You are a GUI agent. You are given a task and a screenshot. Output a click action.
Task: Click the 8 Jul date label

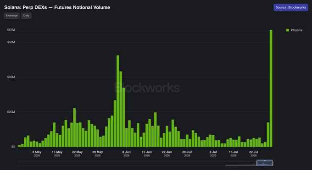213,154
